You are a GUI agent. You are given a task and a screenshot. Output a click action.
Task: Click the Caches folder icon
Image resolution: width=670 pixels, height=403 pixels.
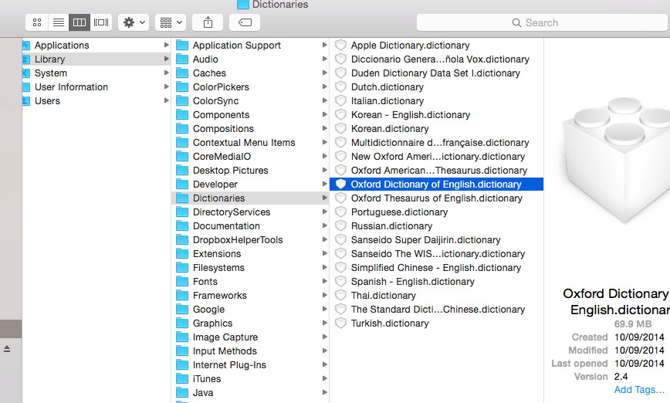(182, 73)
